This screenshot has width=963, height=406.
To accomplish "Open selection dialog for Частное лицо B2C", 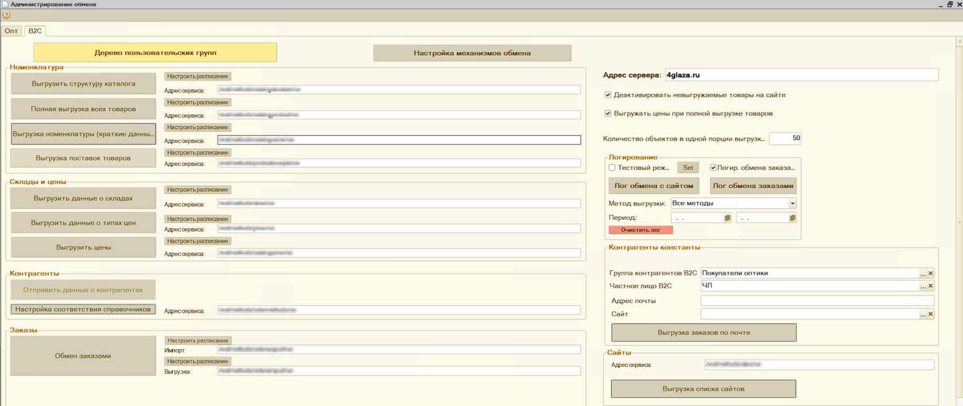I will tap(923, 286).
